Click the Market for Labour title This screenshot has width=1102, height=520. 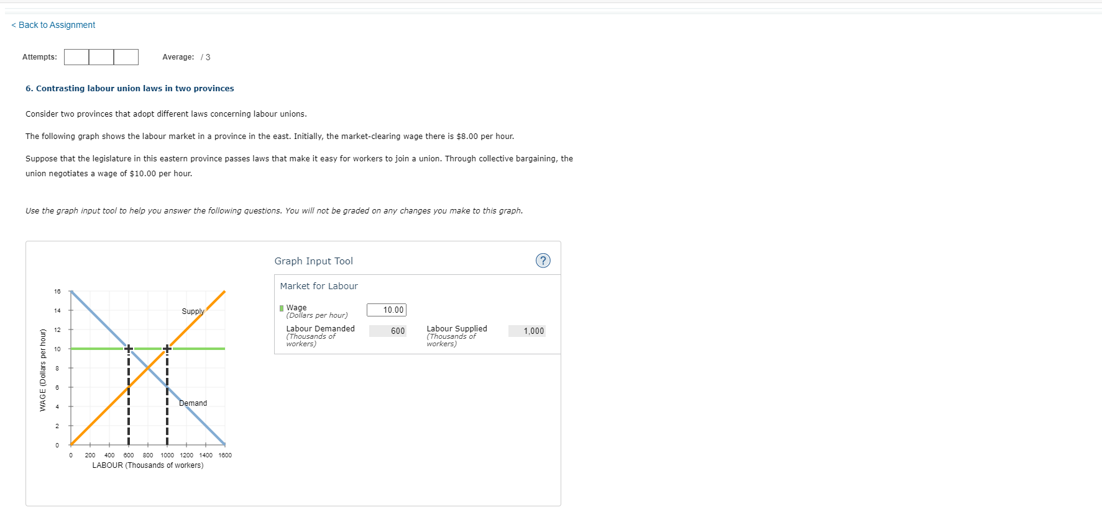pos(319,286)
